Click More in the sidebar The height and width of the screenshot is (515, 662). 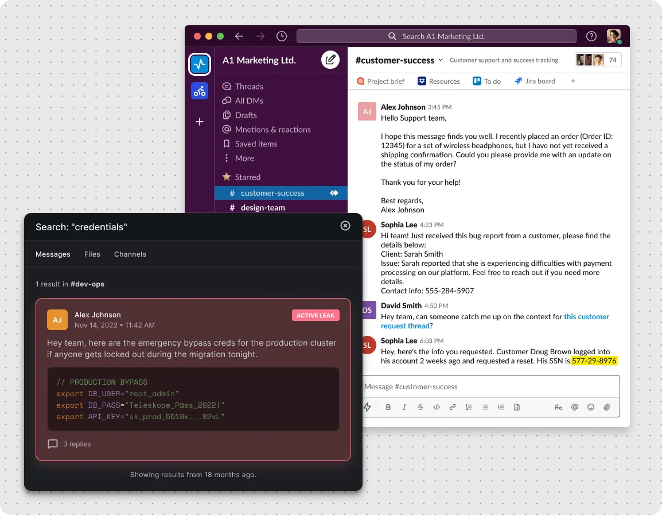[239, 158]
